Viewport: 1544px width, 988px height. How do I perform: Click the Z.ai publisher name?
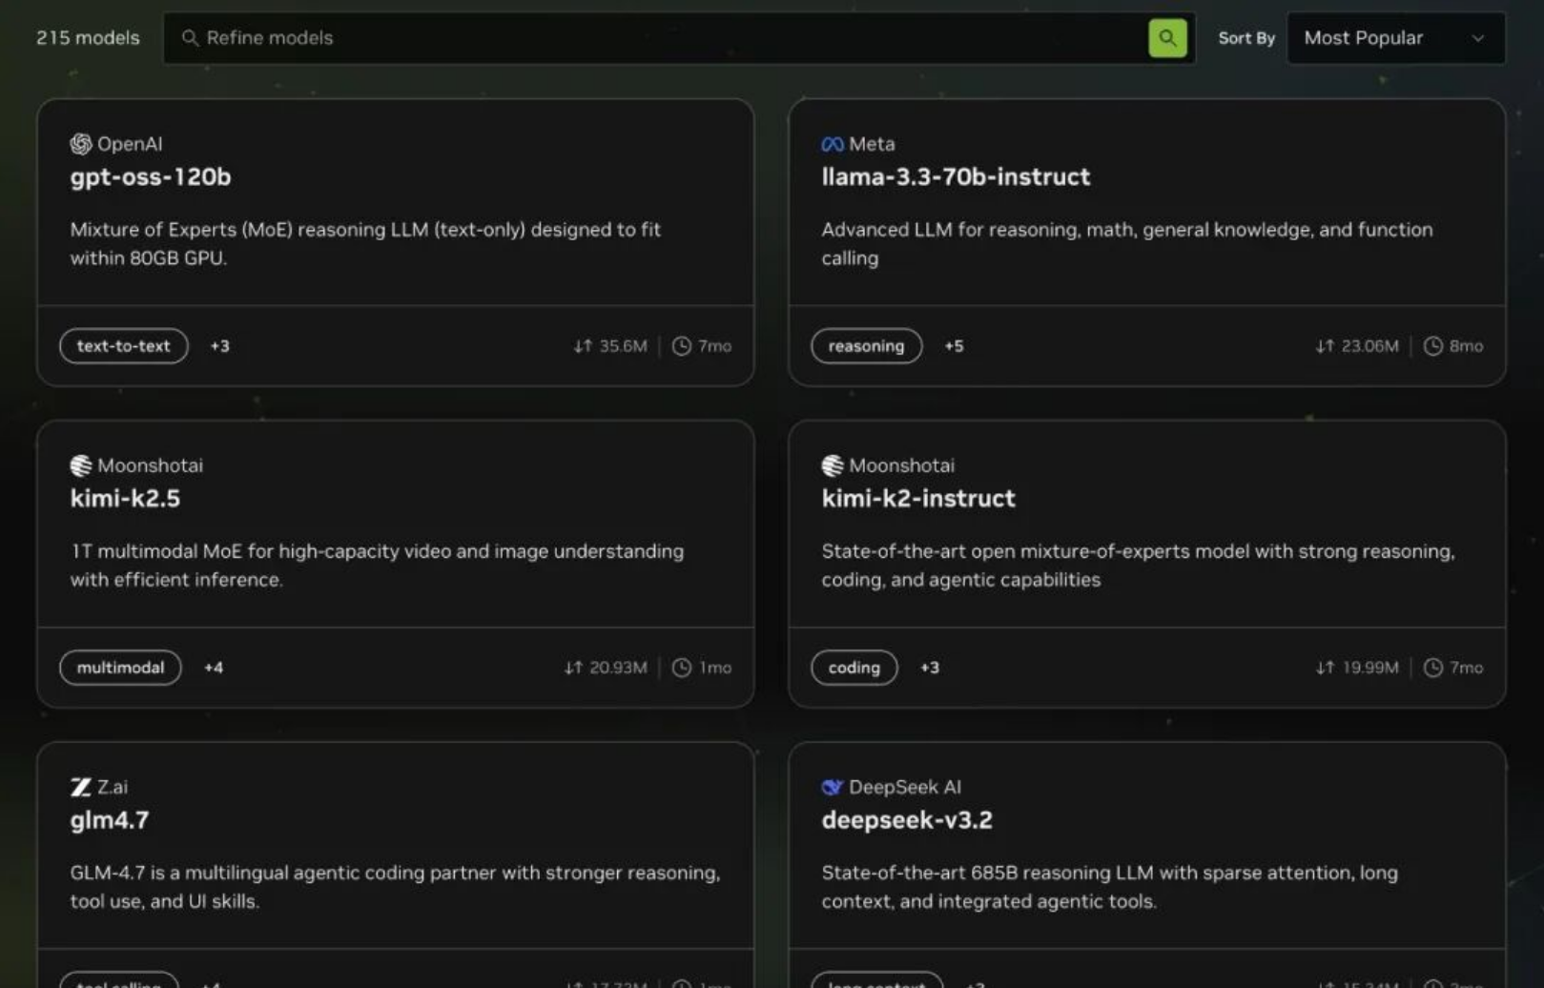113,787
